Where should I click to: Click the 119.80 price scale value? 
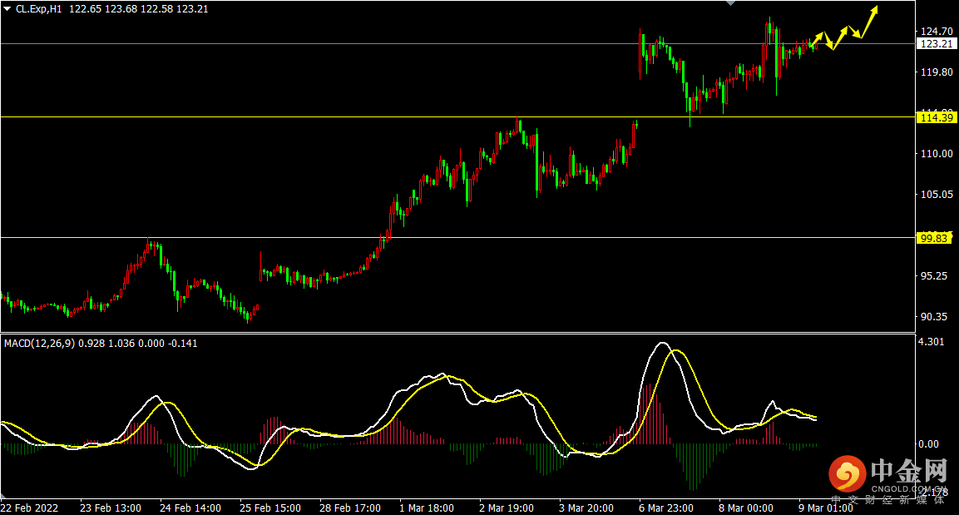937,72
